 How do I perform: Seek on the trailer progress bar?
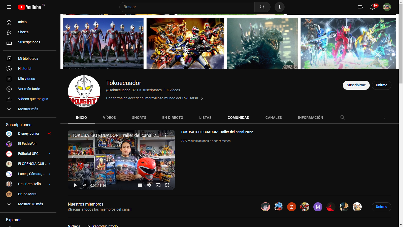pos(121,180)
